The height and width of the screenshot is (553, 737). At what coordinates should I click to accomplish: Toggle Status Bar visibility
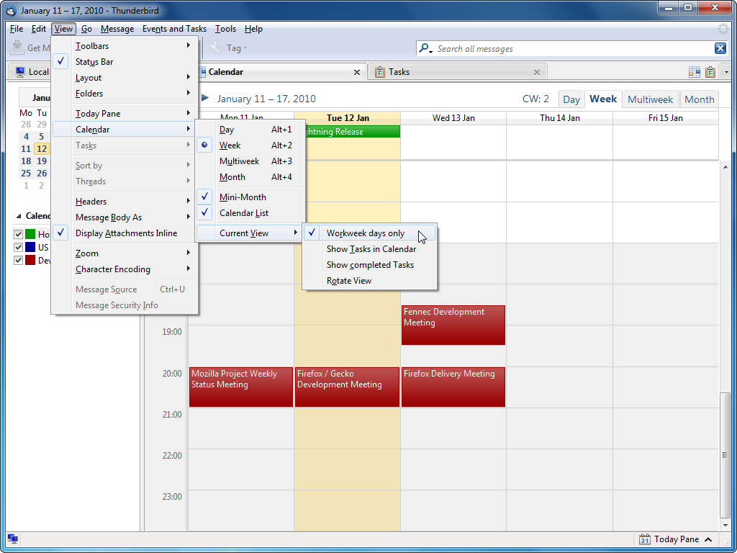pos(125,62)
